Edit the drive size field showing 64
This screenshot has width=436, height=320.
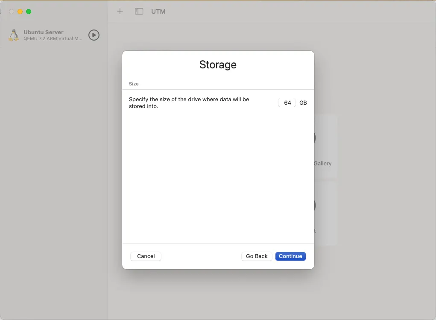coord(287,103)
